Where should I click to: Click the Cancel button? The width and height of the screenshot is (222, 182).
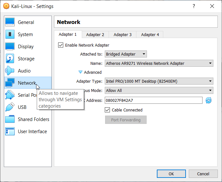pyautogui.click(x=203, y=174)
